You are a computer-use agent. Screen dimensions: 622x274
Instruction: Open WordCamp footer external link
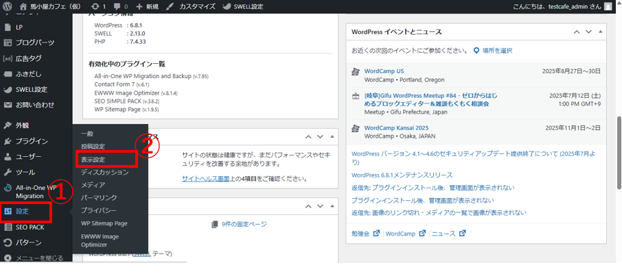pos(406,234)
